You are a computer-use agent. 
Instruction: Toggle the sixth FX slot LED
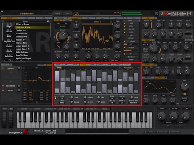[3, 90]
